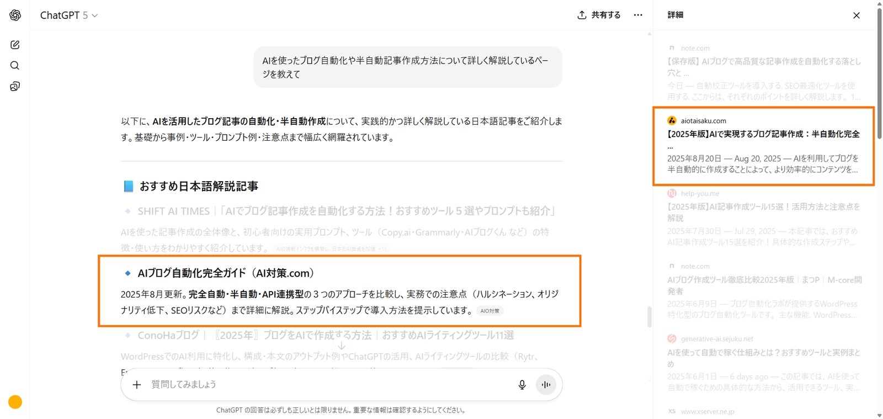Open chat search via magnifier icon
Viewport: 883px width, 419px height.
point(15,66)
